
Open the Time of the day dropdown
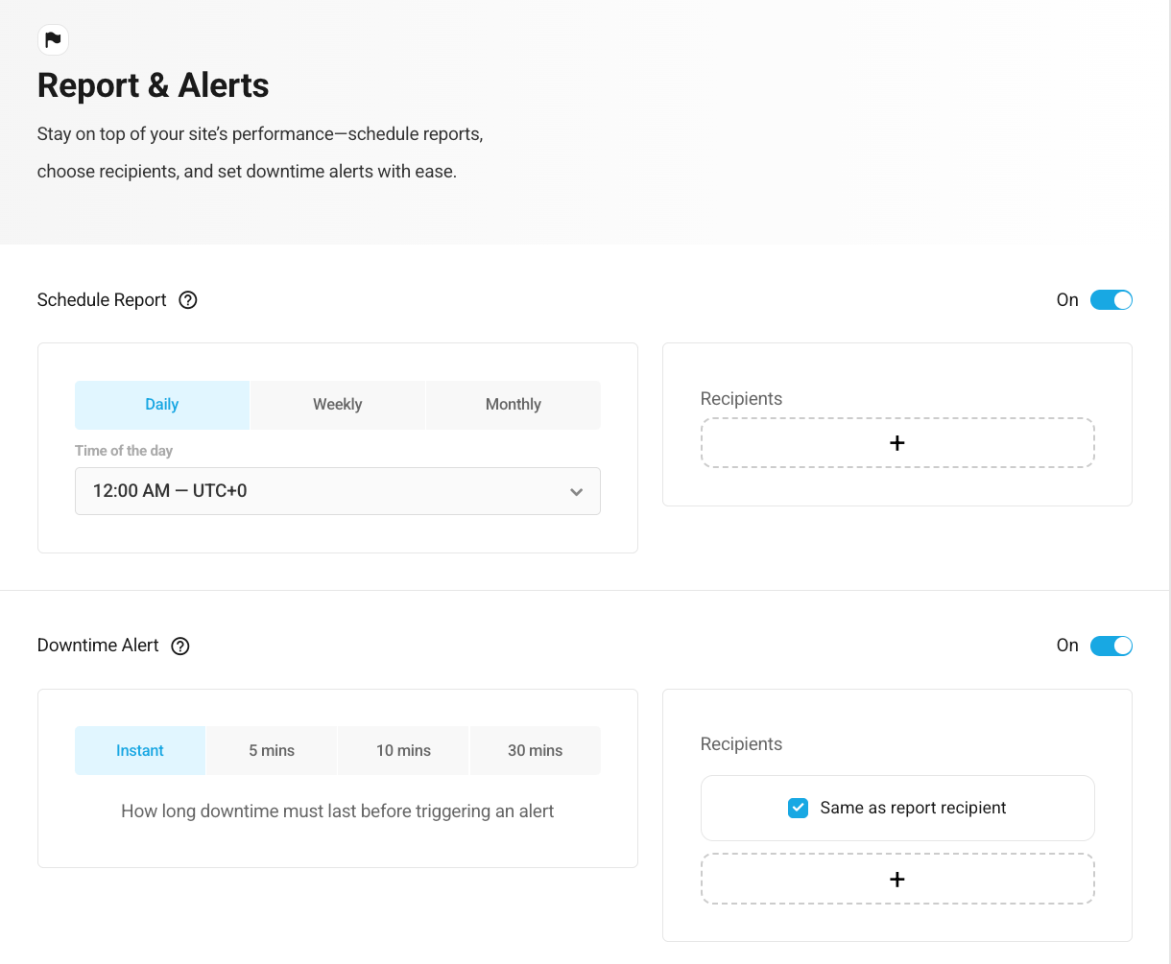pos(337,491)
